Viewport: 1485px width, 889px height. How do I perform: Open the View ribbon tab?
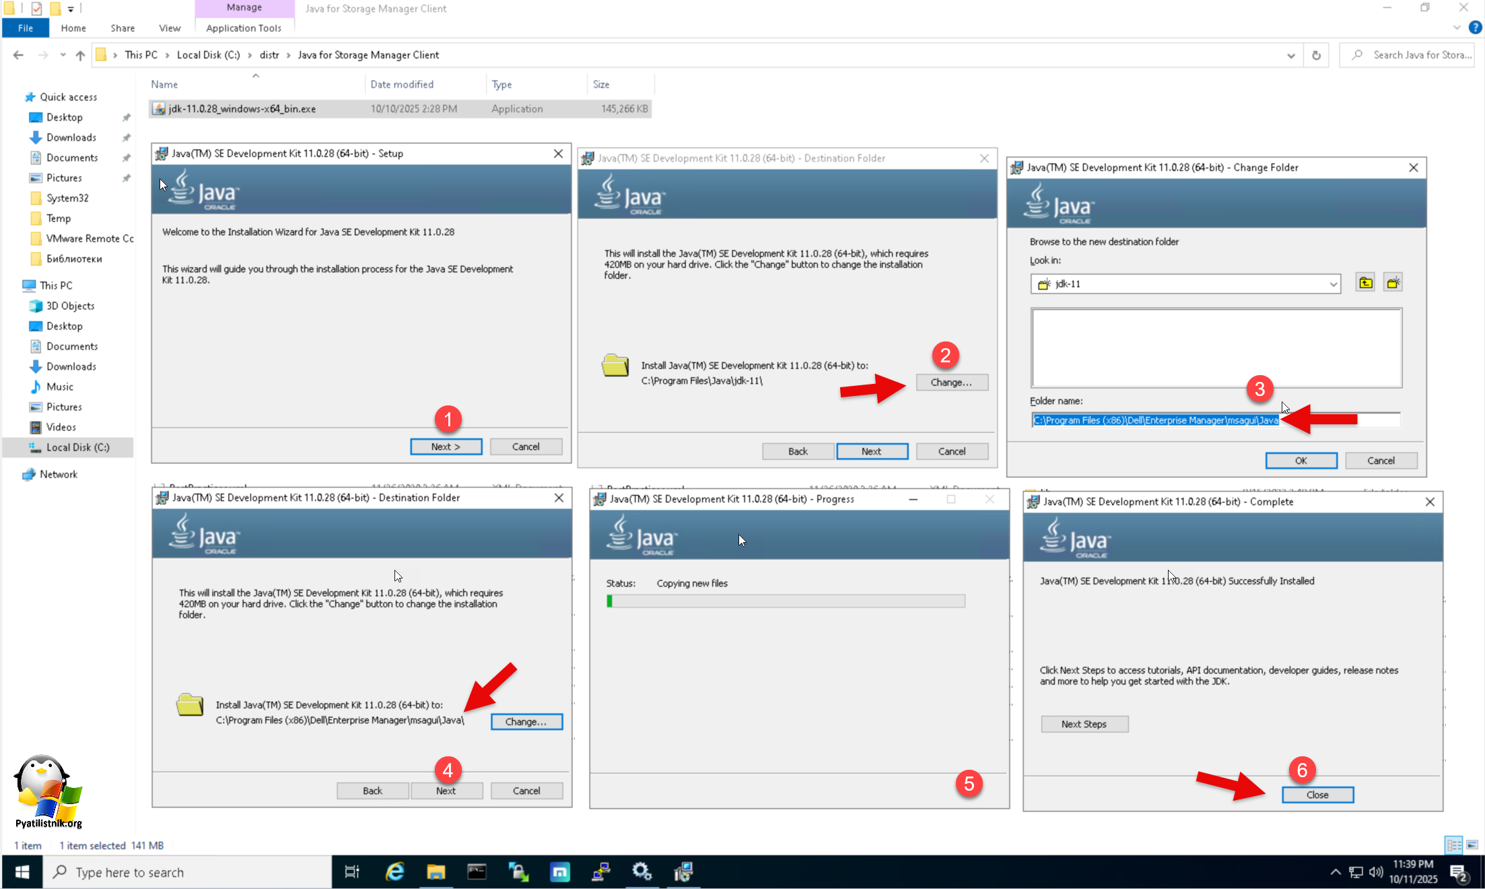point(170,28)
